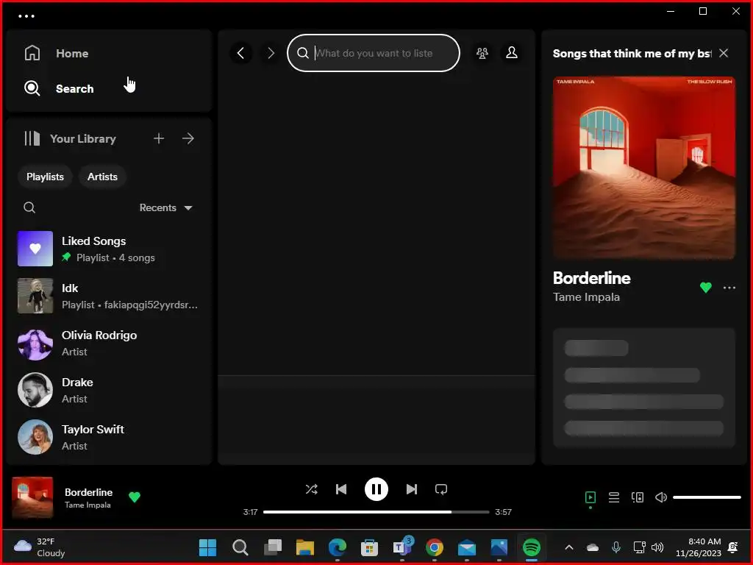Open the Windows Start menu

207,547
